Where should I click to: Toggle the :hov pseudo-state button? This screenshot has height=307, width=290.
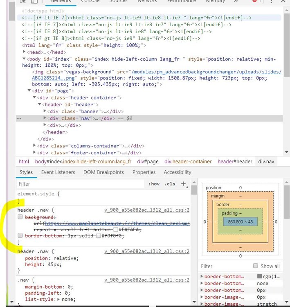[x=154, y=184]
